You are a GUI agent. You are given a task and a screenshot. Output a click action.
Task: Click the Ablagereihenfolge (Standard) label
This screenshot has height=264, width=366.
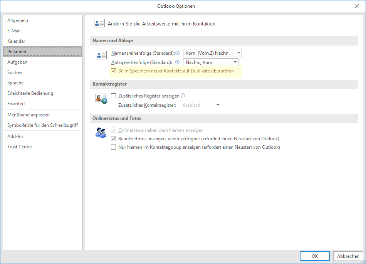point(142,62)
